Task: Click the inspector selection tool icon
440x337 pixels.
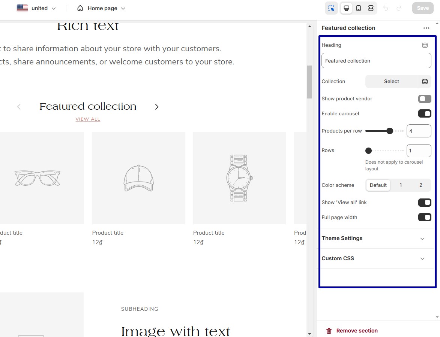Action: coord(331,8)
